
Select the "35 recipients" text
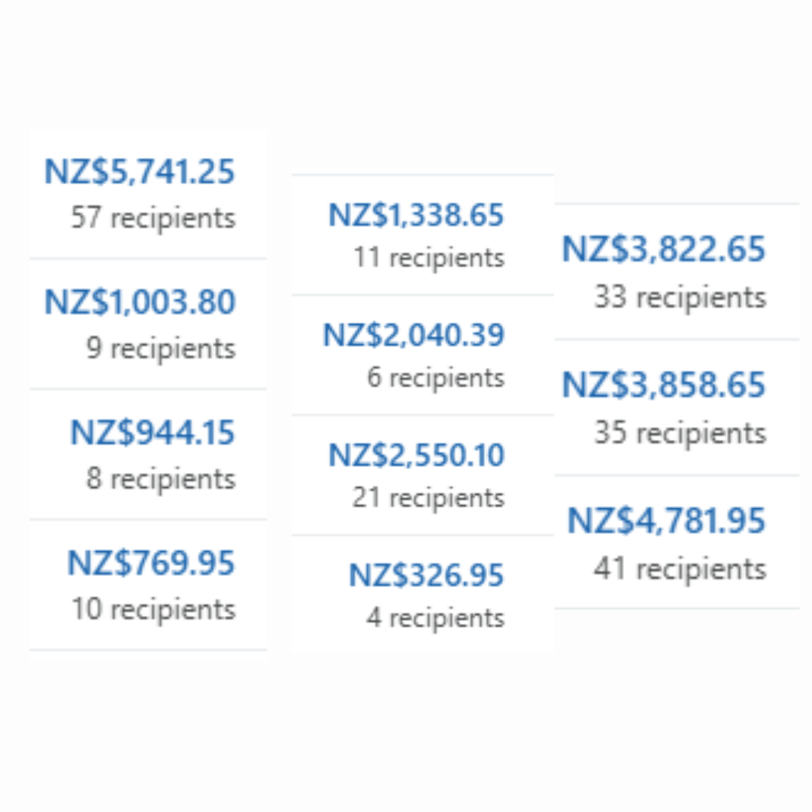pyautogui.click(x=680, y=433)
